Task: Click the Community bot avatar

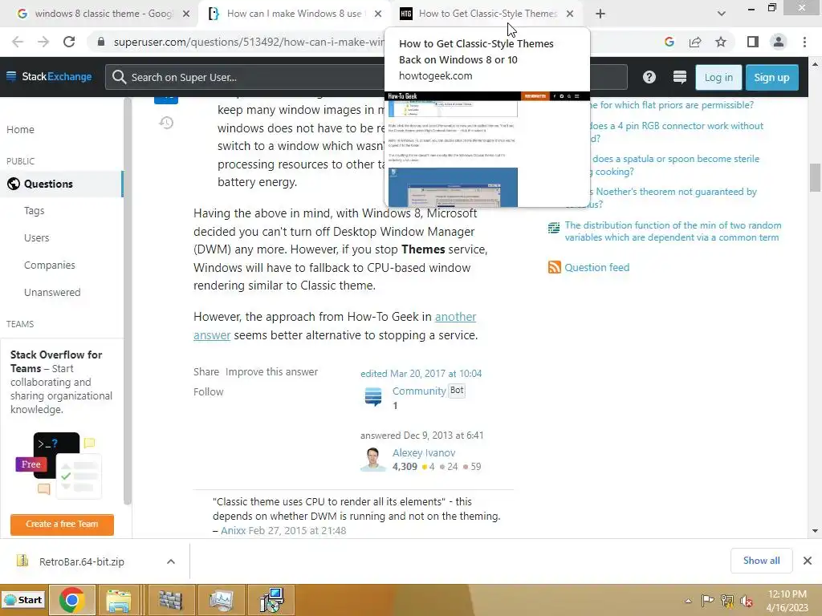Action: (373, 396)
